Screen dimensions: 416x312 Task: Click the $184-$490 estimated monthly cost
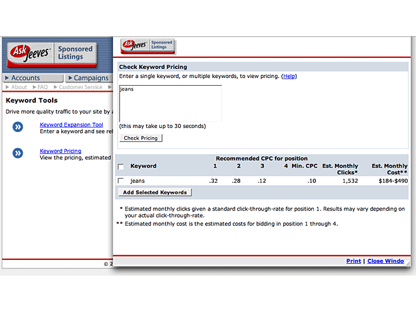coord(393,181)
